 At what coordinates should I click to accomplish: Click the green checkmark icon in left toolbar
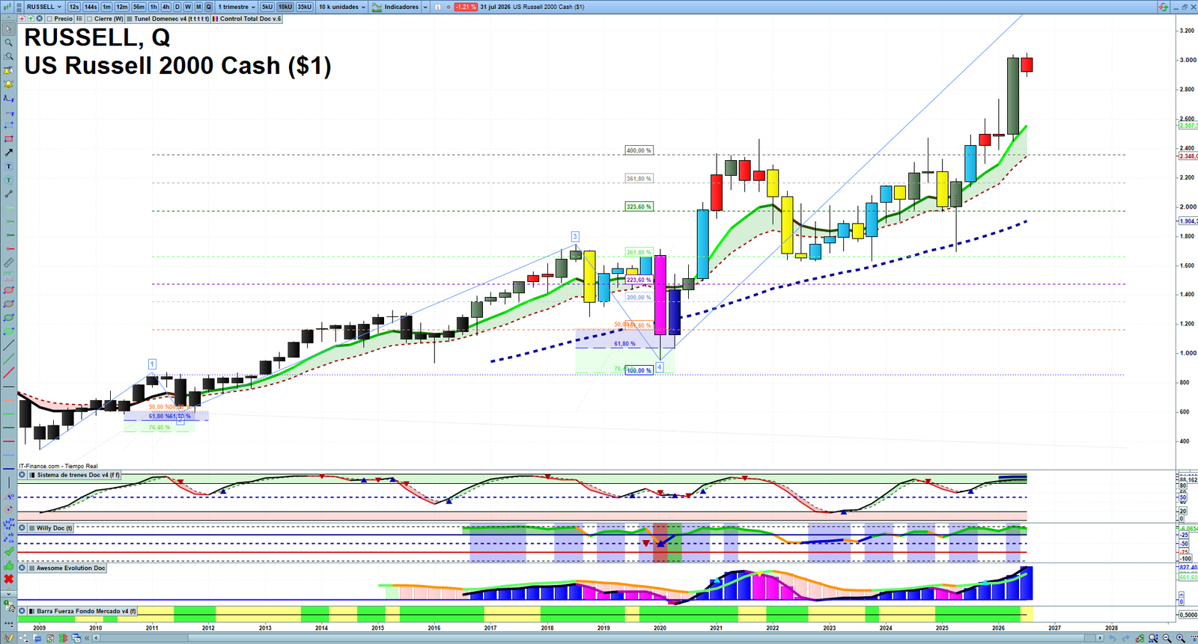[9, 551]
